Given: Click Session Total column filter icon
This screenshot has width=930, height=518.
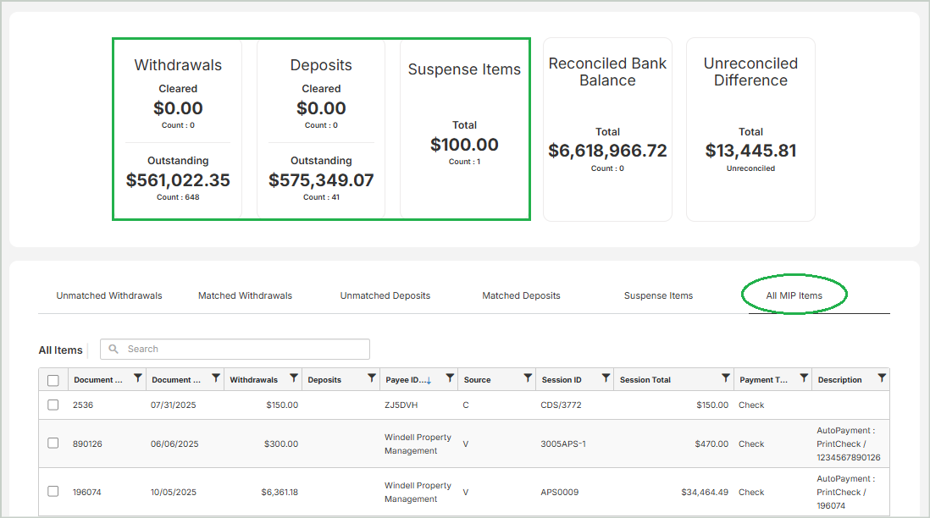Looking at the screenshot, I should (x=726, y=378).
